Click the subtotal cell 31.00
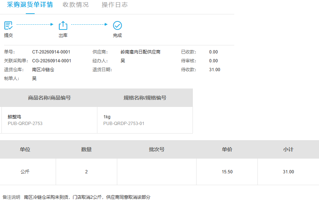319x201 pixels. (288, 172)
